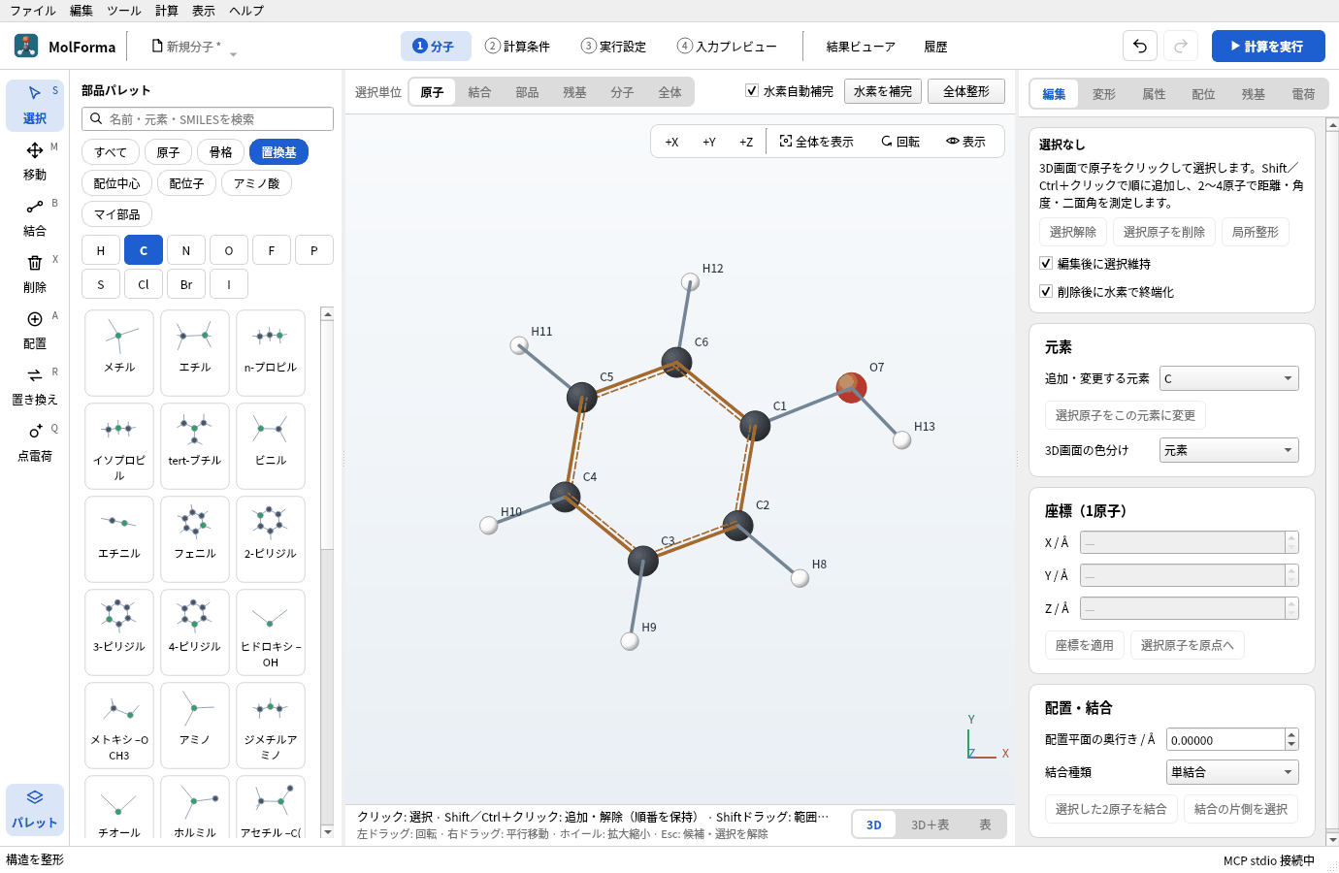The width and height of the screenshot is (1339, 873).
Task: Open the 3D画面の色分け dropdown
Action: (1229, 450)
